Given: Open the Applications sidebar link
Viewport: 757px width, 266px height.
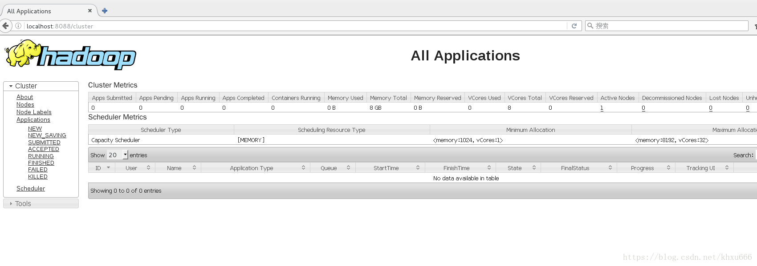Looking at the screenshot, I should pos(33,119).
